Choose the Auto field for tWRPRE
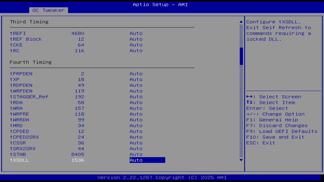 [x=136, y=114]
